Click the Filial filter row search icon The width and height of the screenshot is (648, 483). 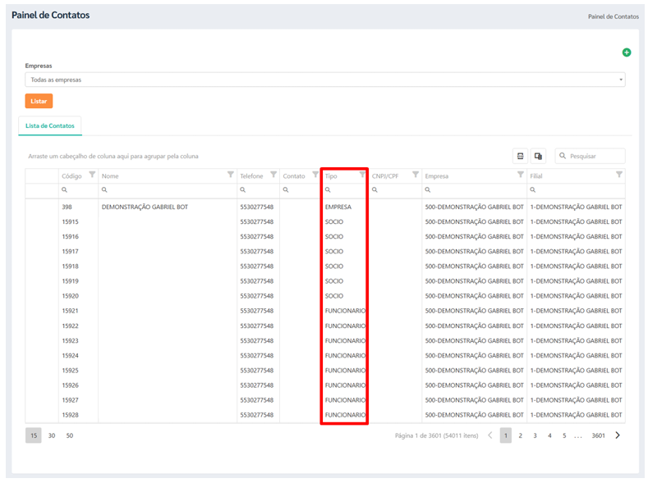pyautogui.click(x=533, y=189)
